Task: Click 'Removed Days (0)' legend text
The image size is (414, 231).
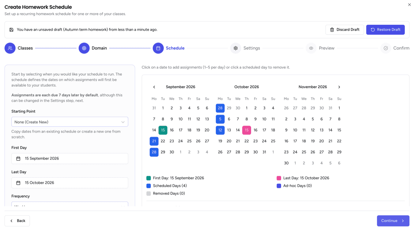Action: 169,193
